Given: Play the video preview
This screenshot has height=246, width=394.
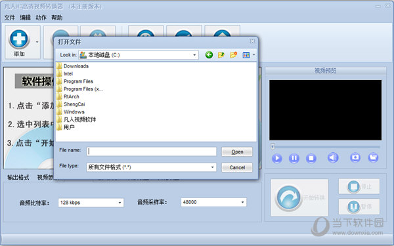Looking at the screenshot, I should (277, 158).
